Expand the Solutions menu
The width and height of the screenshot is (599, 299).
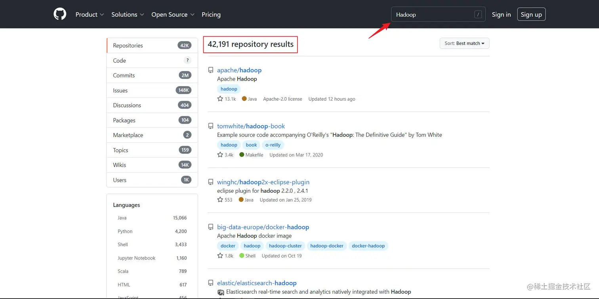(x=127, y=15)
